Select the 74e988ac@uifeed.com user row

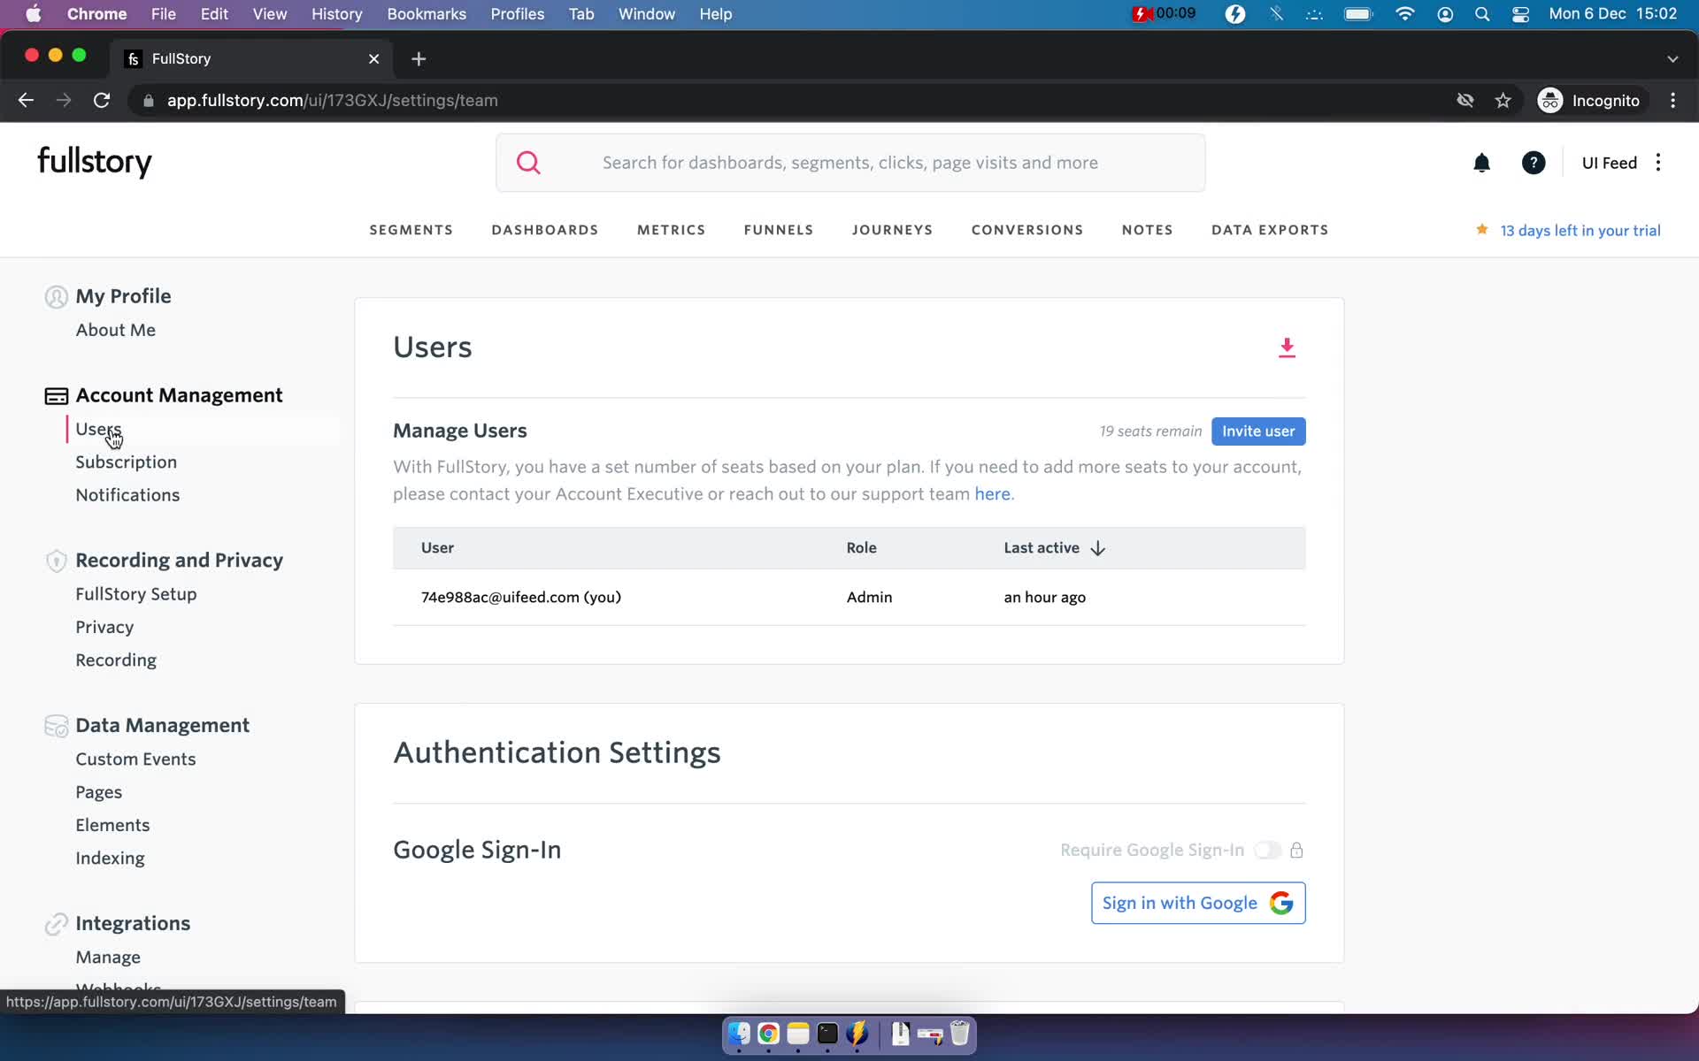click(849, 597)
